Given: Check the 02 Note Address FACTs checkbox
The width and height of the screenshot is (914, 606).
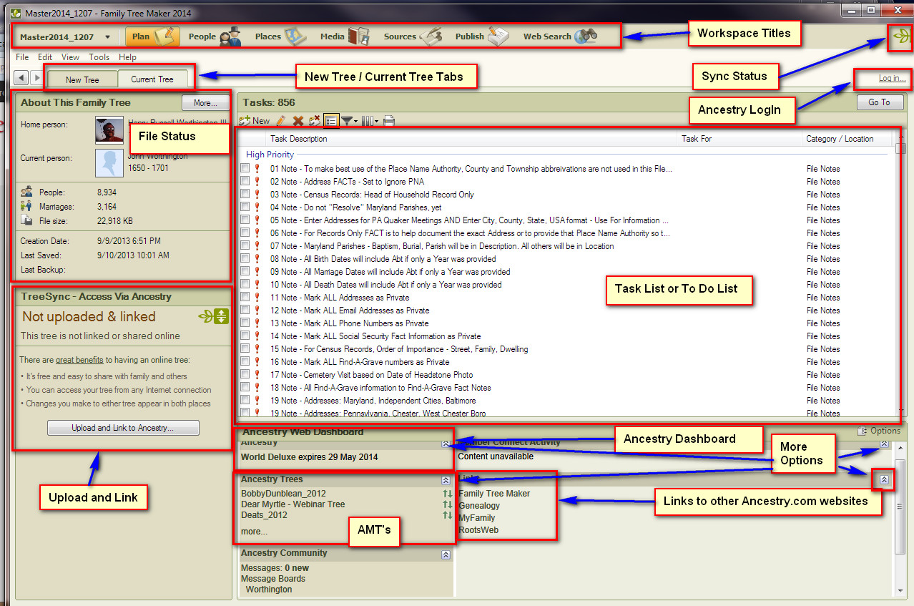Looking at the screenshot, I should 245,182.
